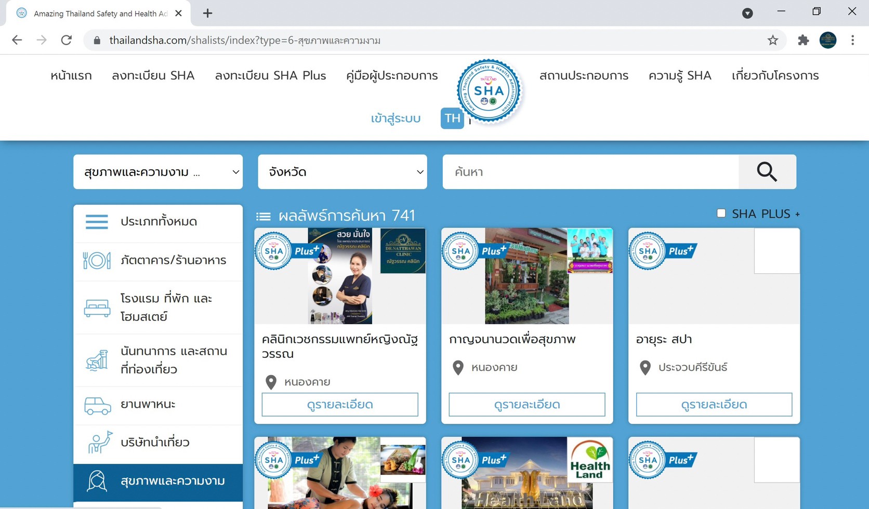
Task: Open ลงทะเบียน SHA menu item
Action: click(x=153, y=75)
